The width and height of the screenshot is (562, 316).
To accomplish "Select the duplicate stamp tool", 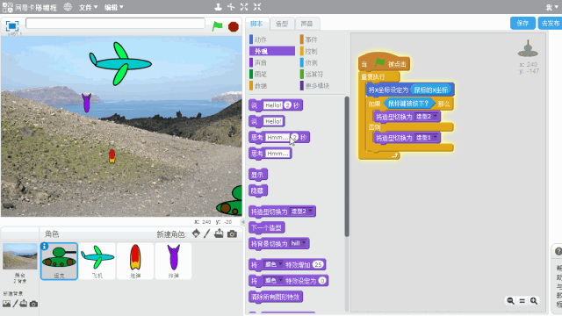I will 218,7.
